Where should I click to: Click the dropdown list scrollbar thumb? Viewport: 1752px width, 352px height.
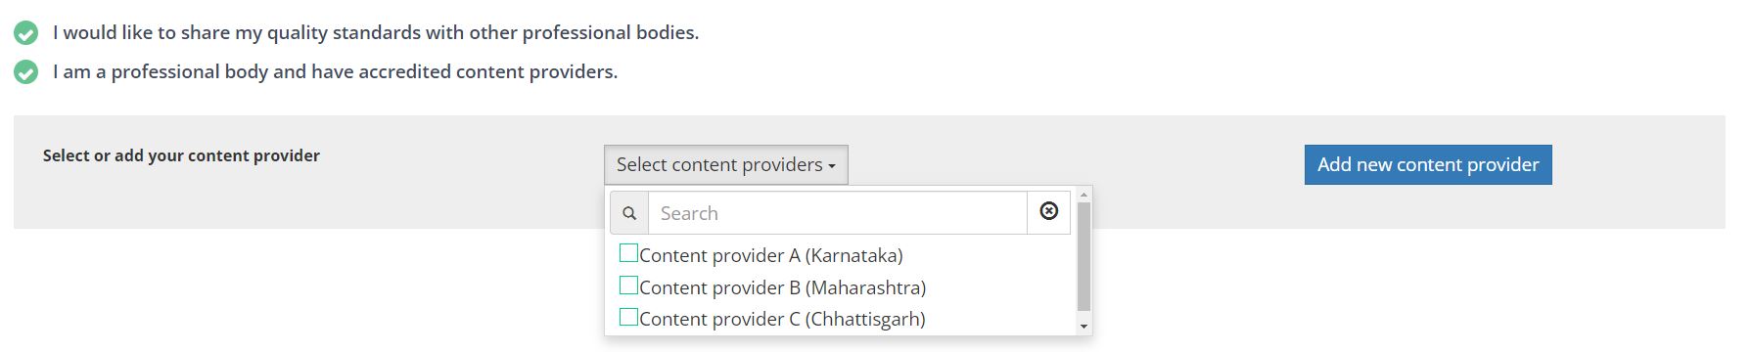click(1083, 256)
